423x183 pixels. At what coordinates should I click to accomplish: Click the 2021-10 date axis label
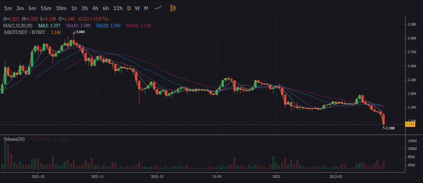point(38,177)
